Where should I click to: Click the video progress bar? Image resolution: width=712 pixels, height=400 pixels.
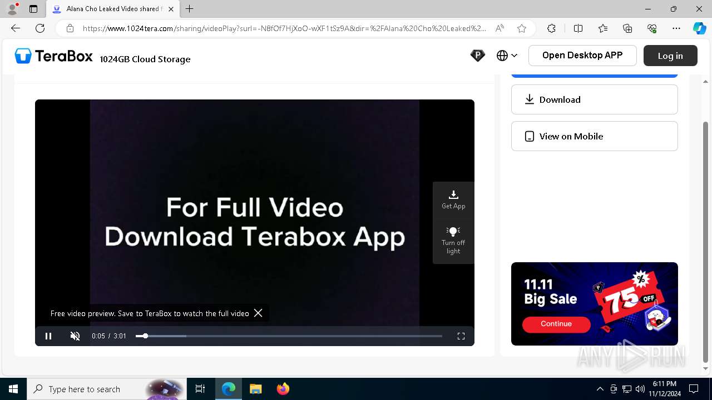pyautogui.click(x=289, y=336)
